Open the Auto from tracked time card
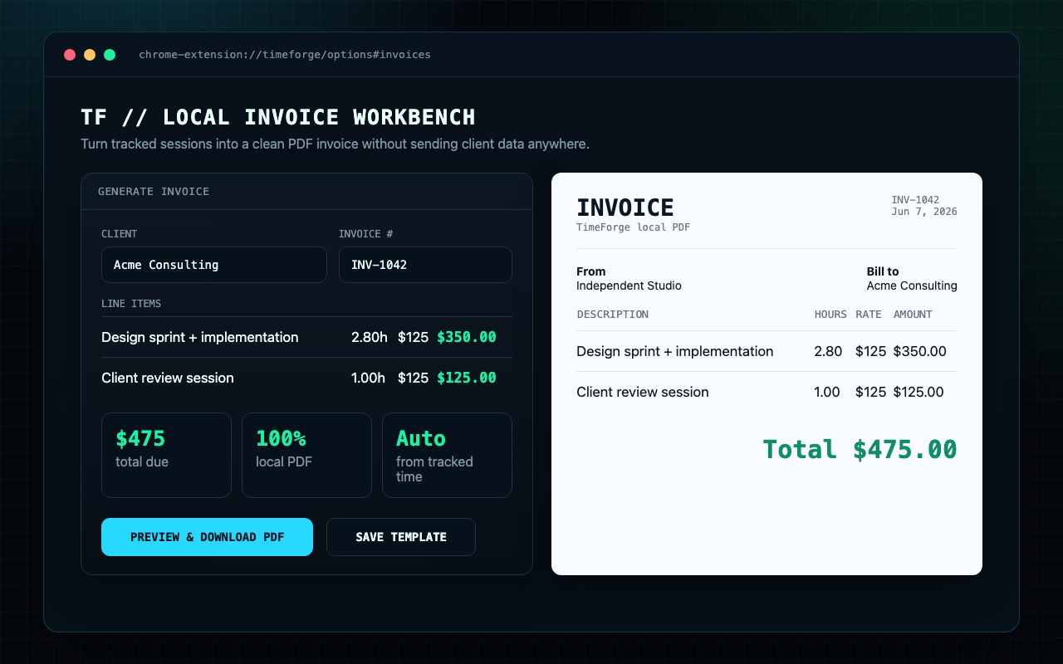Viewport: 1063px width, 664px height. pyautogui.click(x=447, y=455)
